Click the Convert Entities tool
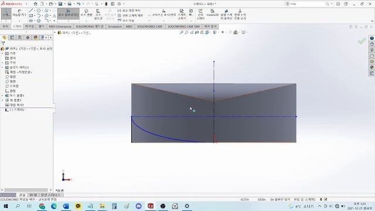The height and width of the screenshot is (211, 375). click(86, 13)
